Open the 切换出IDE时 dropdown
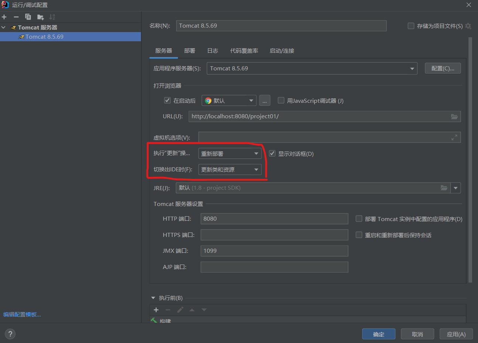The height and width of the screenshot is (343, 478). click(230, 169)
